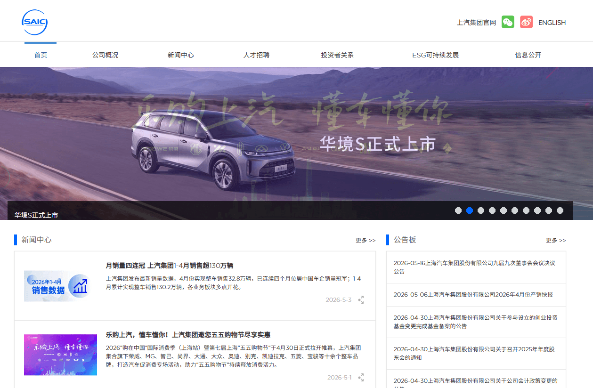Select the first carousel dot
Screen dimensions: 593x388
(458, 210)
